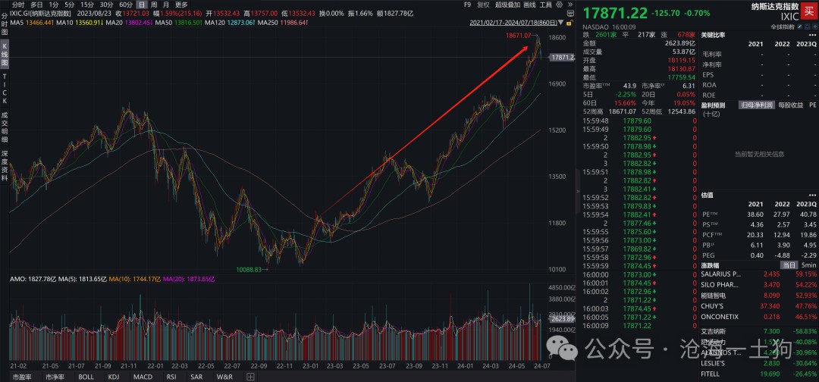Select the 60-minute chart period
This screenshot has width=819, height=382.
[126, 5]
